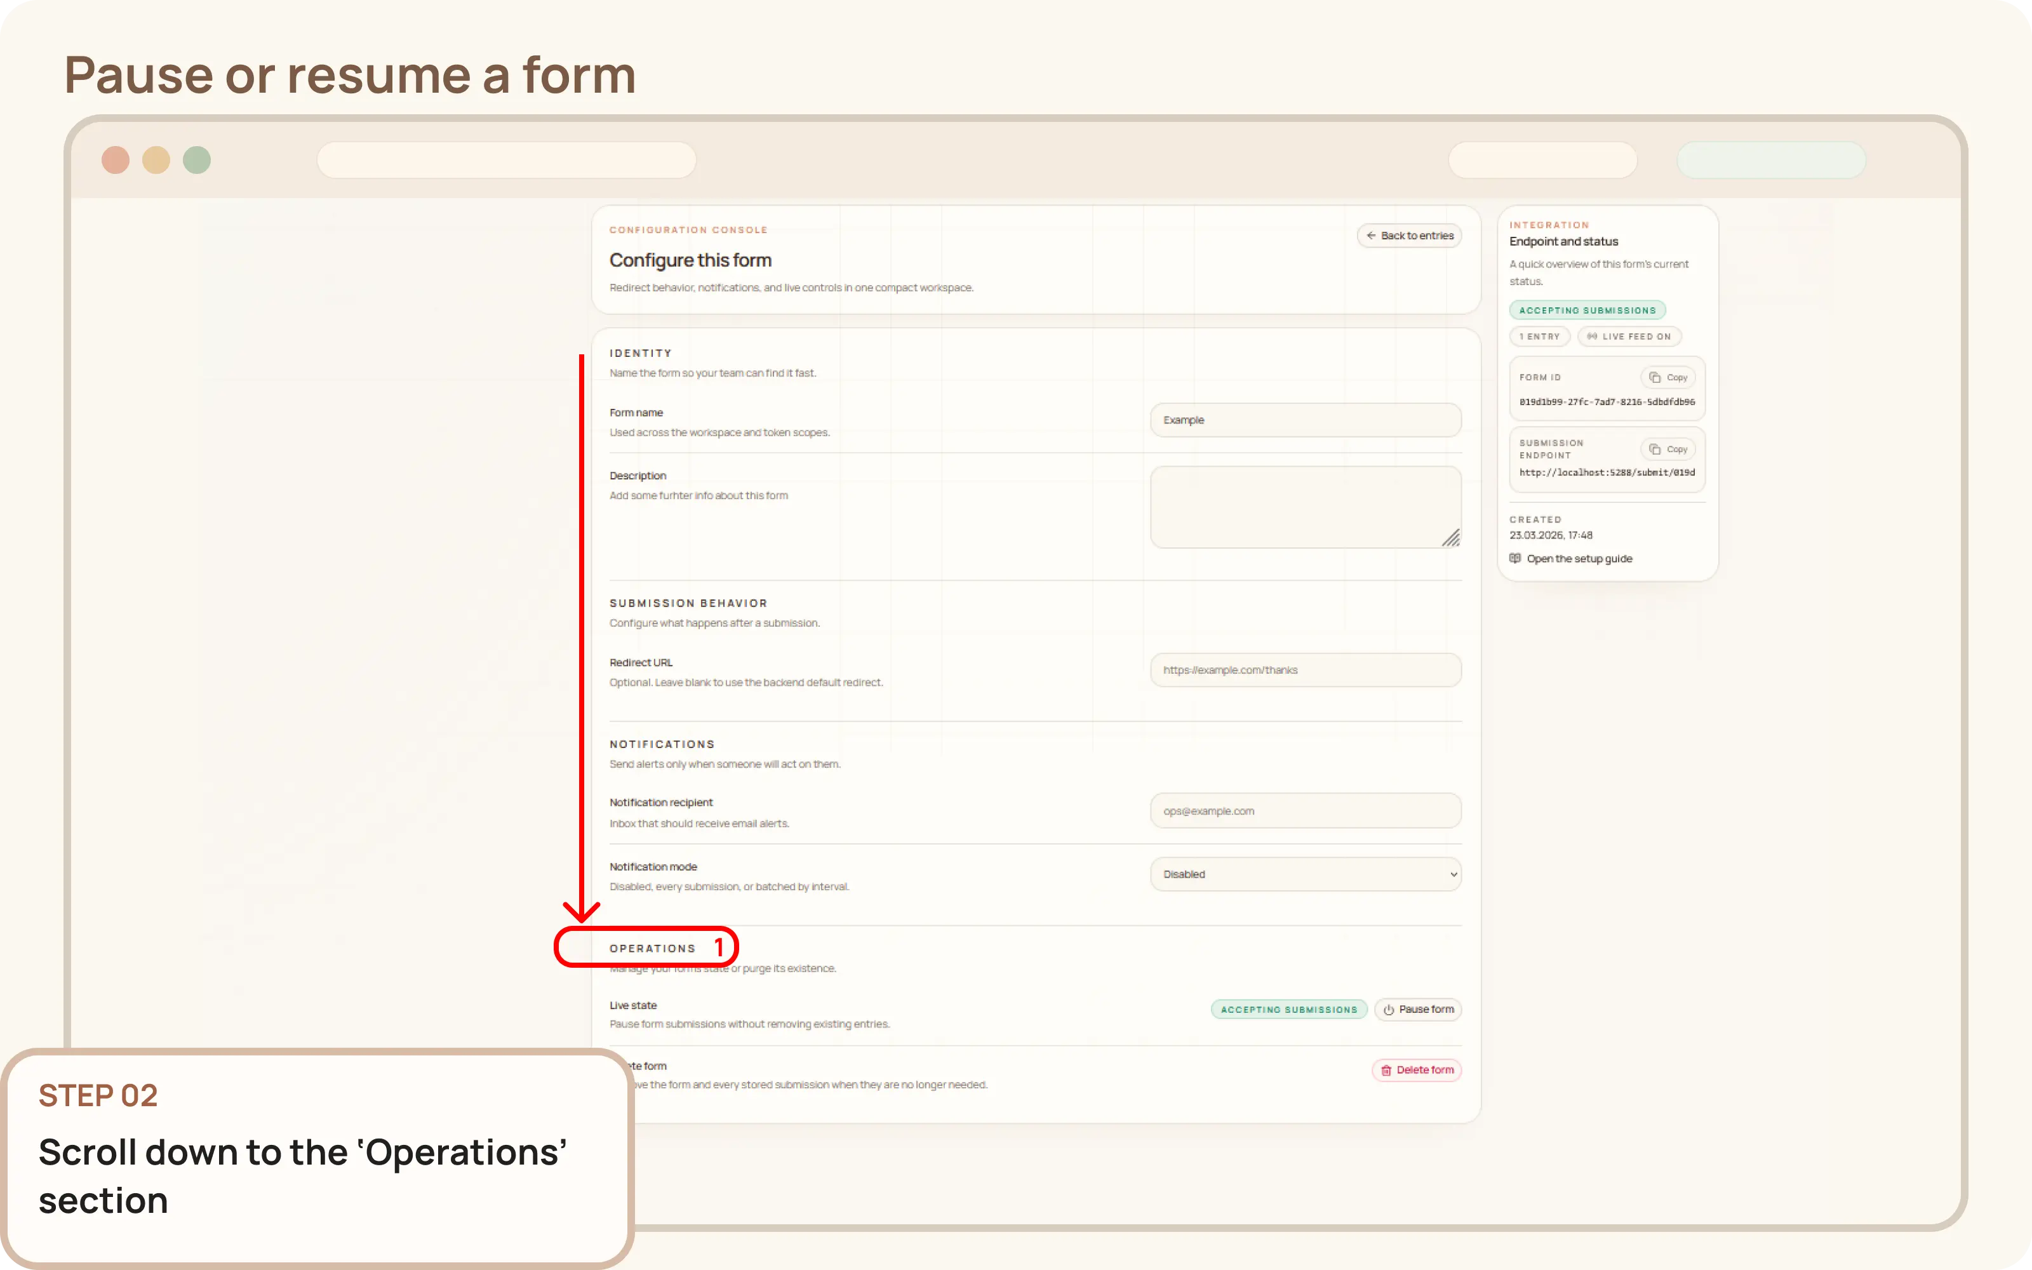Screen dimensions: 2032x1270
Task: Click the power icon inside the Pause form button
Action: click(1389, 1010)
